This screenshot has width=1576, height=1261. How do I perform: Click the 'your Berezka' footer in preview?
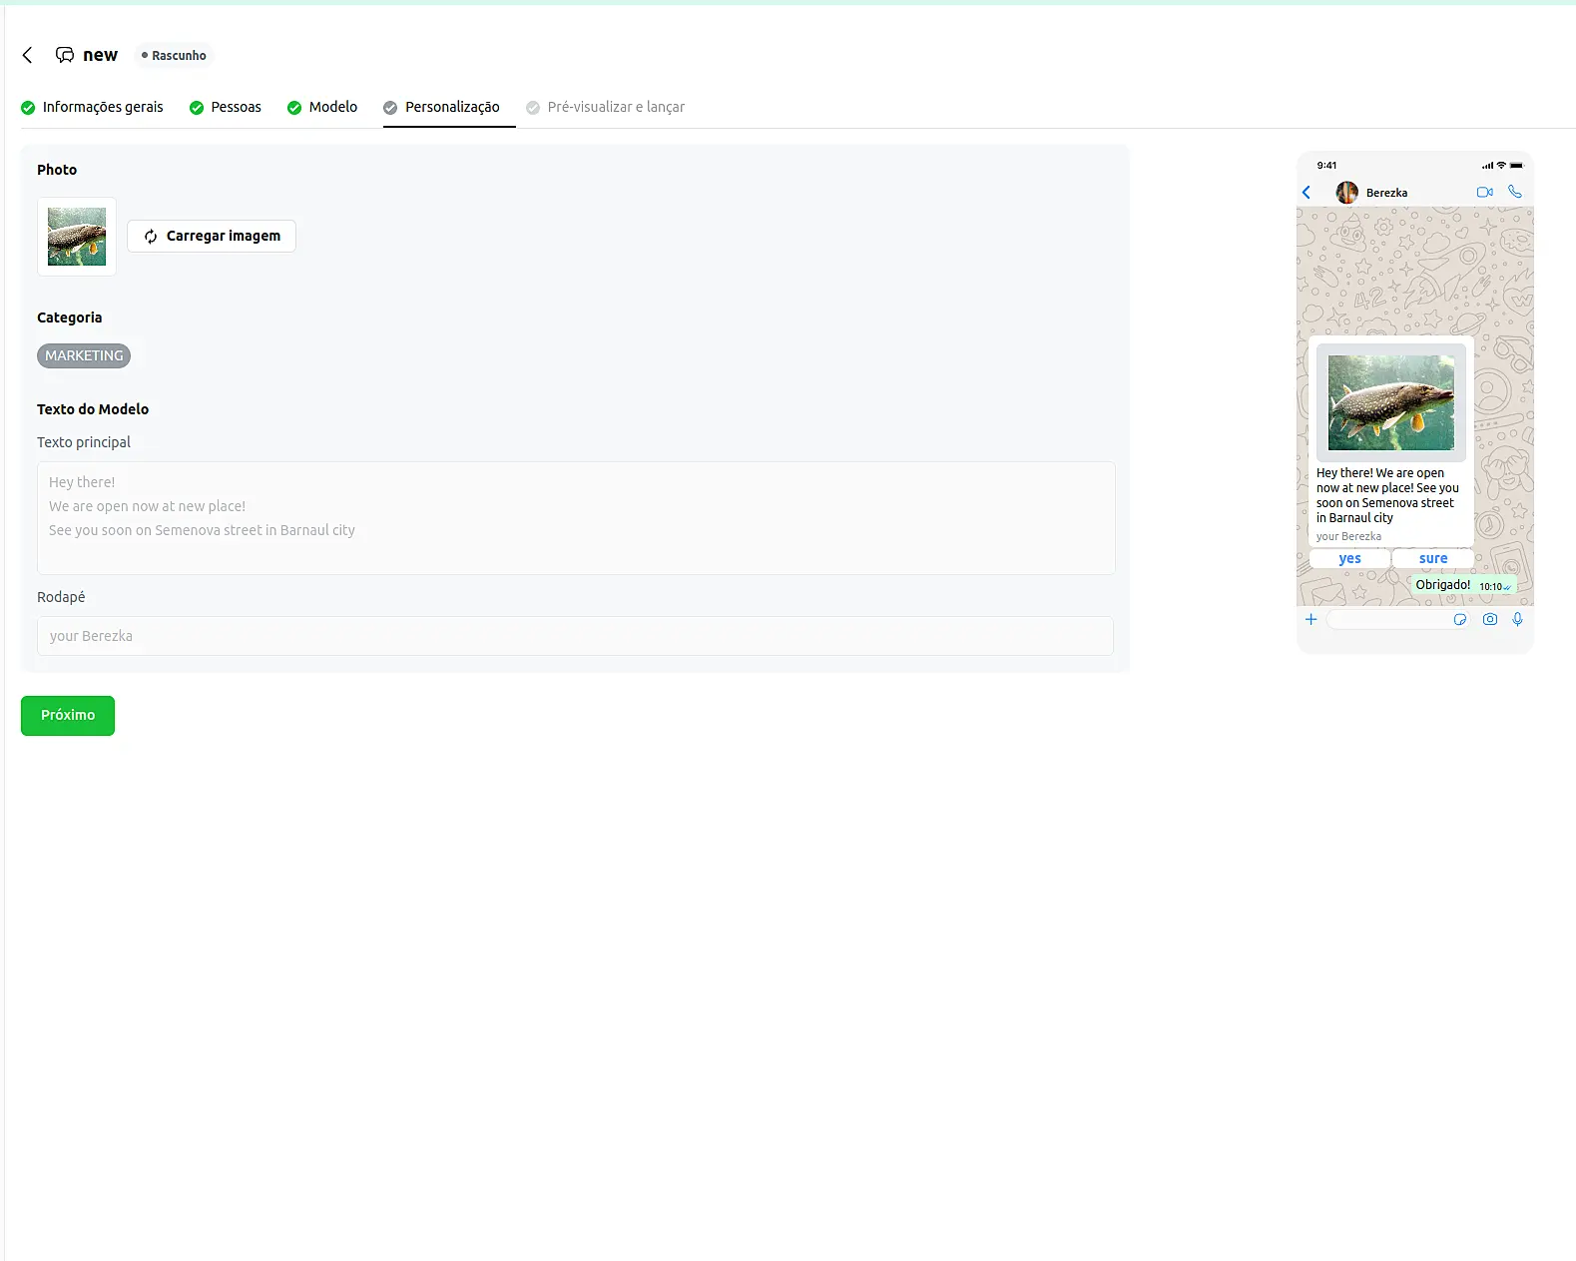coord(1348,537)
